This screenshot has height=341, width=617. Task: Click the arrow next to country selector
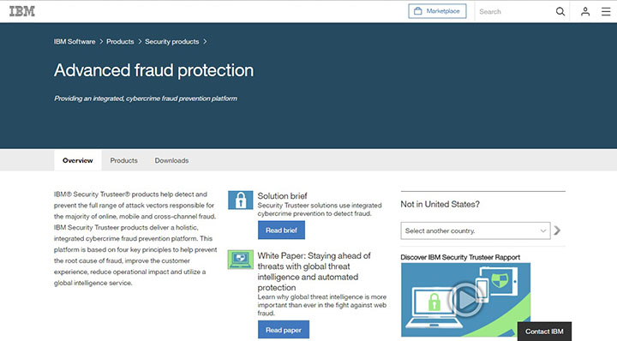pos(557,230)
